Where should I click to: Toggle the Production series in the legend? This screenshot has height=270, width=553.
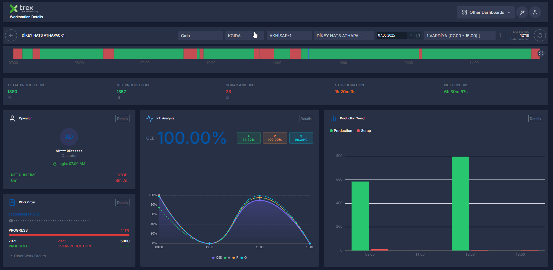(341, 131)
